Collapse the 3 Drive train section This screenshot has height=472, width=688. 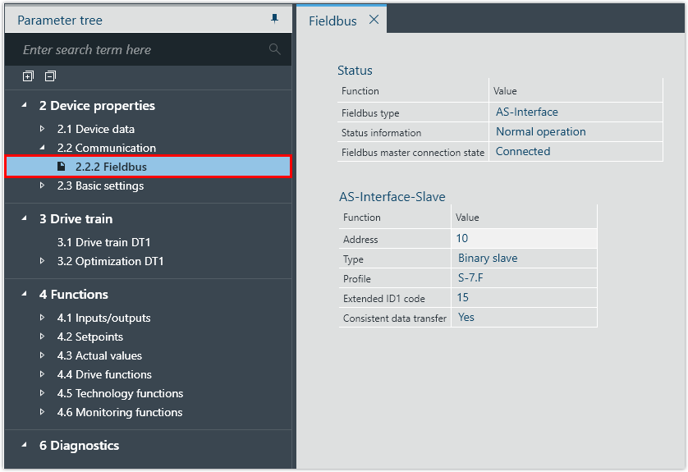(x=23, y=219)
